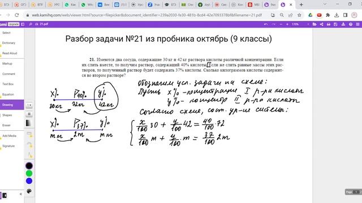Switch to the Zoom browser tab
362x203 pixels.
click(154, 5)
